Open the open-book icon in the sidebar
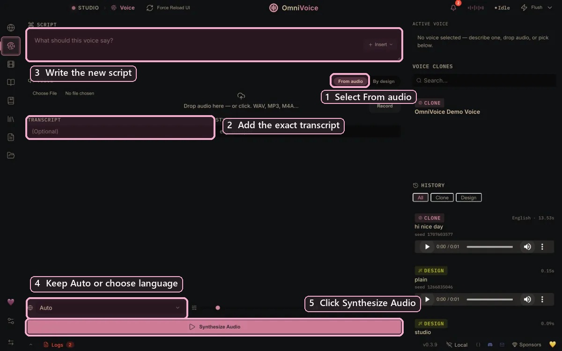Screen dimensions: 562x351 pyautogui.click(x=11, y=82)
